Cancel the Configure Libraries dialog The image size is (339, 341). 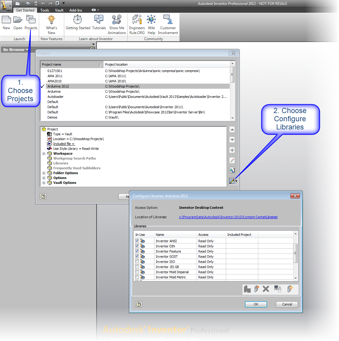click(x=287, y=304)
